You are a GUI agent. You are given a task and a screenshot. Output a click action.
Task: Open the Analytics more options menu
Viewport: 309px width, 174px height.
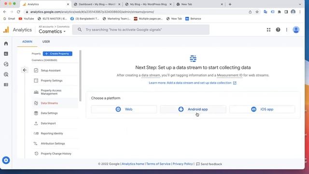pyautogui.click(x=286, y=30)
